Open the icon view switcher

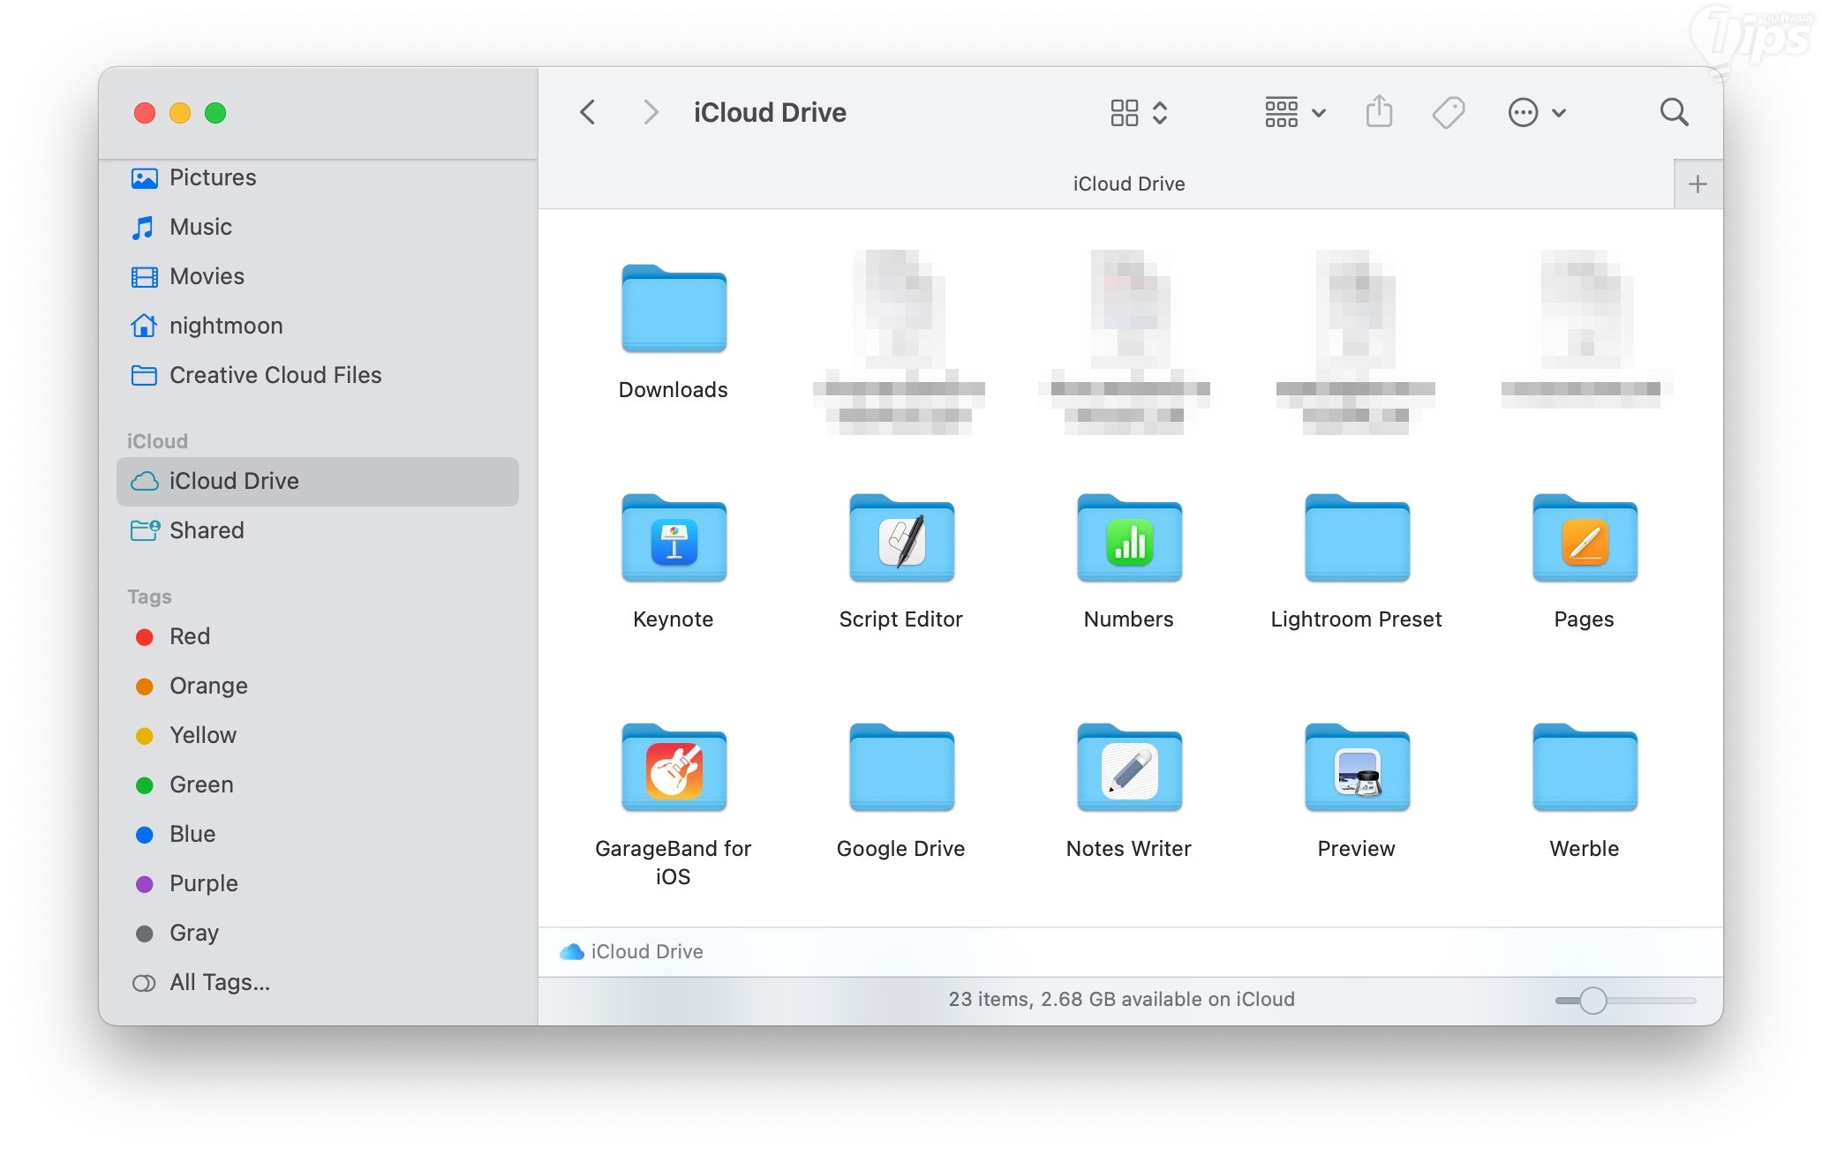point(1138,112)
